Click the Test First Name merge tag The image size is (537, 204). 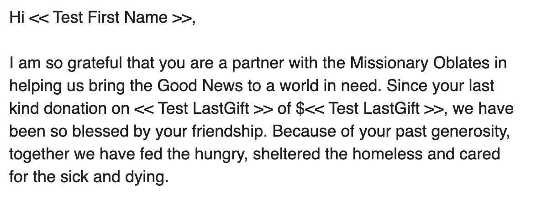[110, 19]
